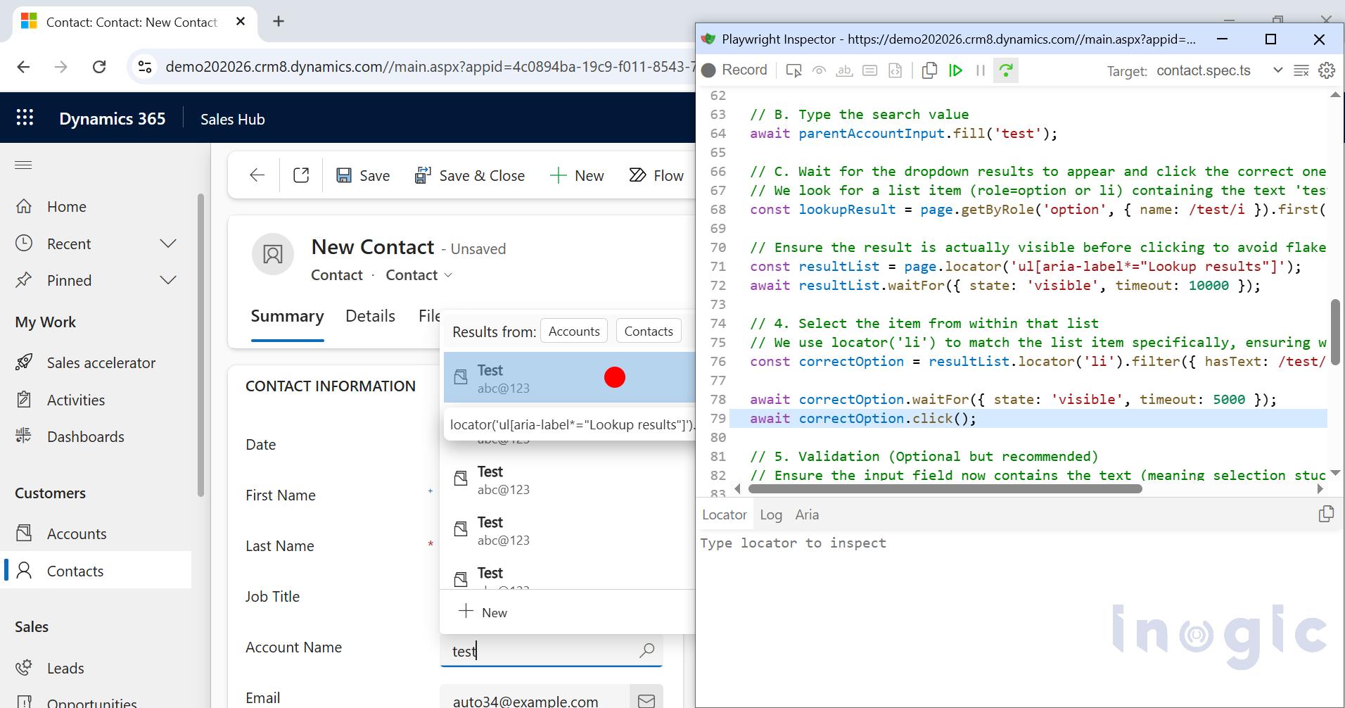Pause the running Playwright script
The width and height of the screenshot is (1345, 708).
click(x=981, y=70)
